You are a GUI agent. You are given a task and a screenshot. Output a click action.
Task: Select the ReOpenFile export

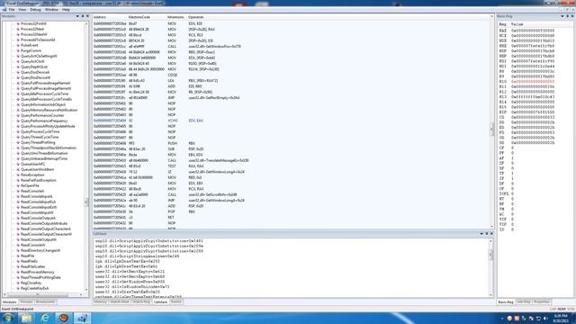pyautogui.click(x=30, y=186)
